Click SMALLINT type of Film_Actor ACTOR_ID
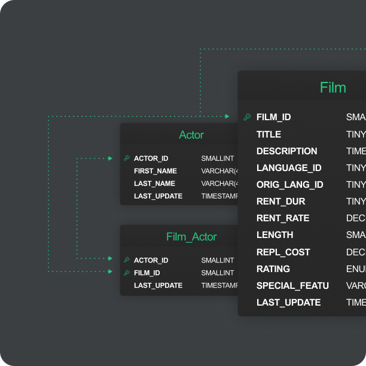 point(218,260)
